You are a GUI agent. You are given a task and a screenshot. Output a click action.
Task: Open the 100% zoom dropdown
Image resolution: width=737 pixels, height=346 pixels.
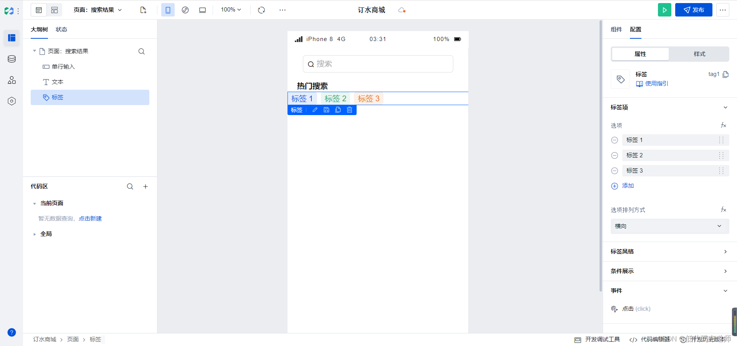(231, 10)
